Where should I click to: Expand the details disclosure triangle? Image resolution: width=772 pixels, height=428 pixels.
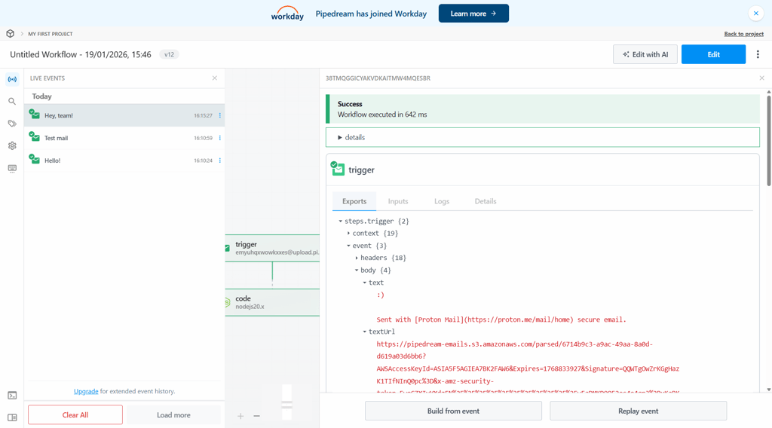coord(340,138)
